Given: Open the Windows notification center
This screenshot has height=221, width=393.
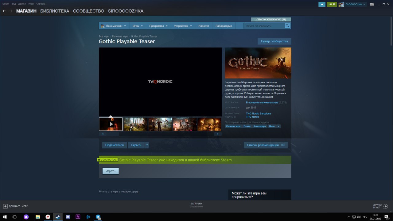Looking at the screenshot, I should pyautogui.click(x=387, y=217).
